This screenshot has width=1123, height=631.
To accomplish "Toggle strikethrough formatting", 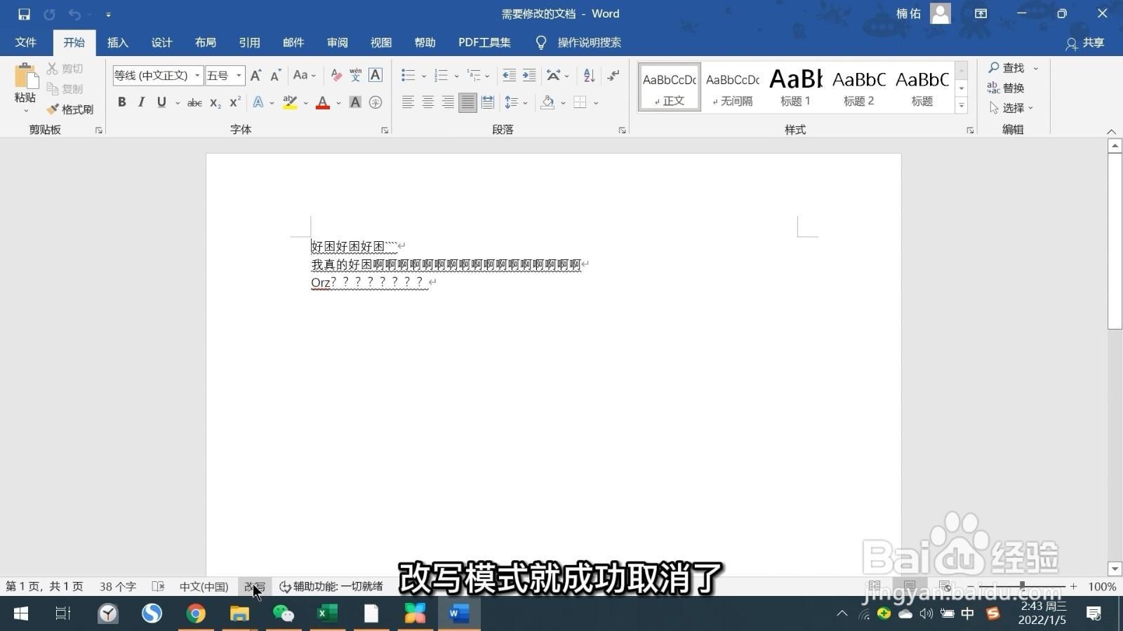I will click(194, 102).
